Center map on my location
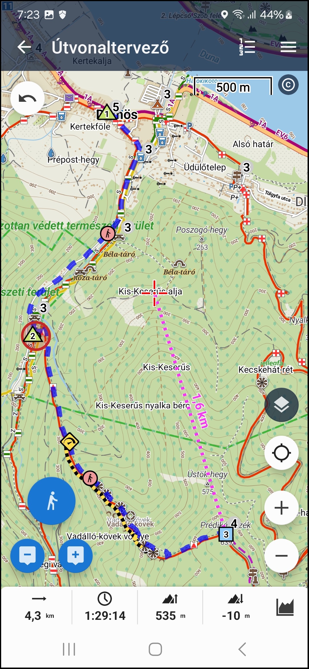 pyautogui.click(x=281, y=453)
